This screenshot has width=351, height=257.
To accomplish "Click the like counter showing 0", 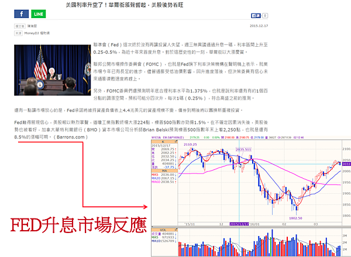I will click(265, 16).
